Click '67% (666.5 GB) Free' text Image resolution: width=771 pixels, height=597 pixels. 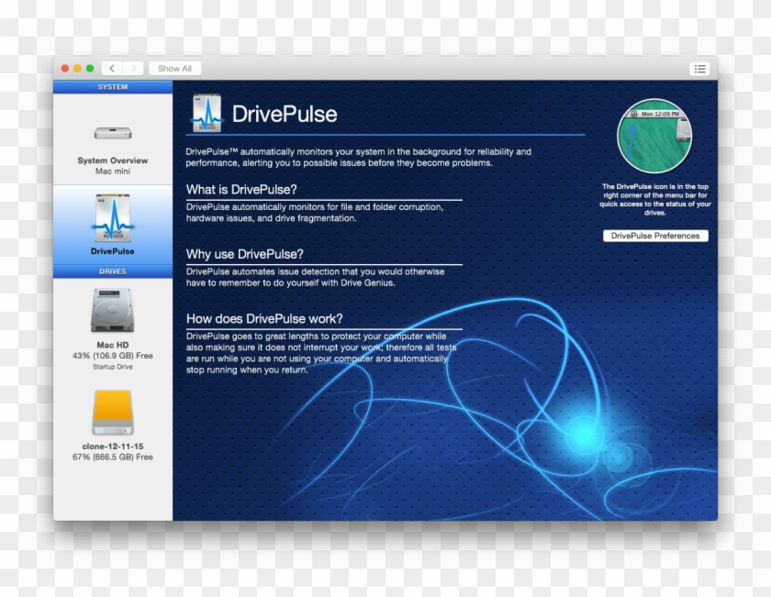point(113,457)
